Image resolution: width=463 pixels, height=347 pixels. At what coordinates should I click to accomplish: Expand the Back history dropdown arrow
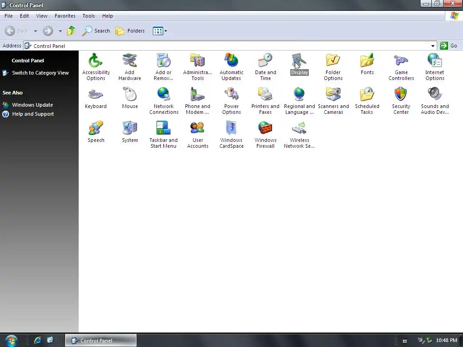[35, 31]
